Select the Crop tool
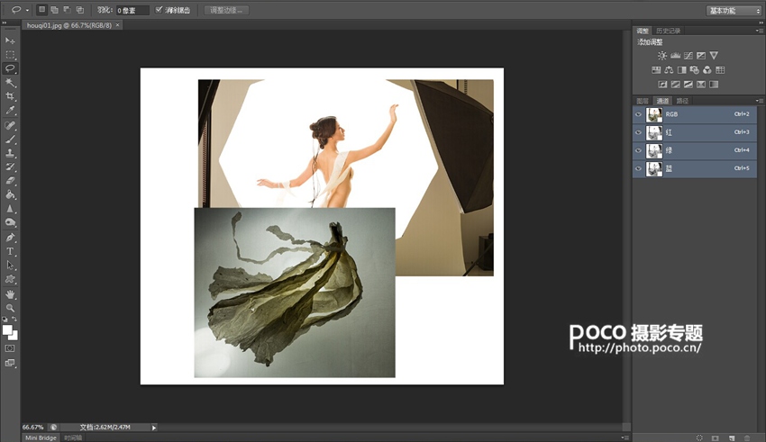 (10, 96)
